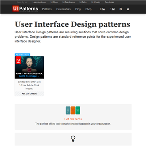Open the UI Talks link
The height and width of the screenshot is (146, 146).
pyautogui.click(x=83, y=2)
